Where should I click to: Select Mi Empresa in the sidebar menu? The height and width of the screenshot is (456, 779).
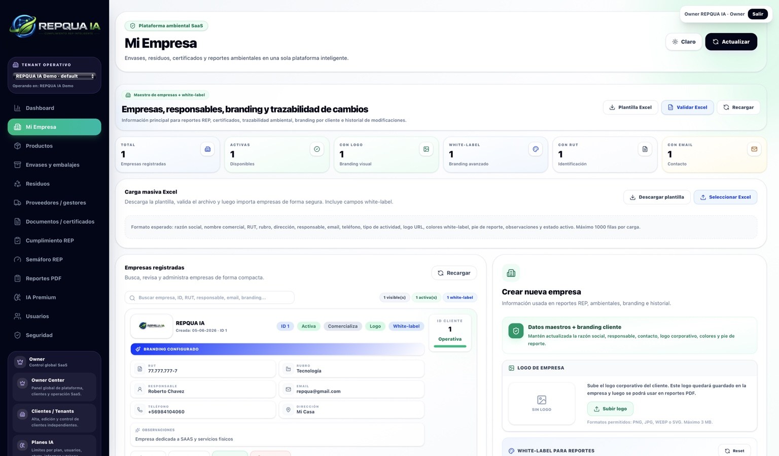(54, 127)
